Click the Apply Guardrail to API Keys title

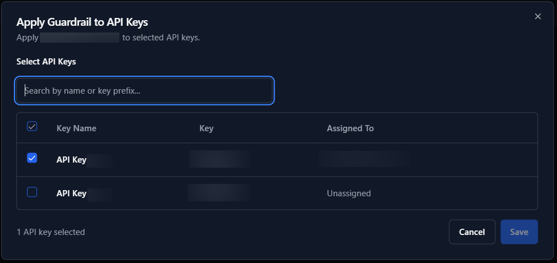(x=82, y=22)
